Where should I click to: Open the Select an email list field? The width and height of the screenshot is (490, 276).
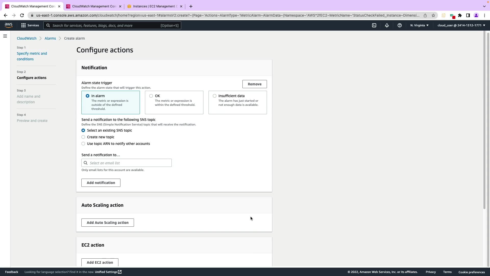[x=127, y=163]
